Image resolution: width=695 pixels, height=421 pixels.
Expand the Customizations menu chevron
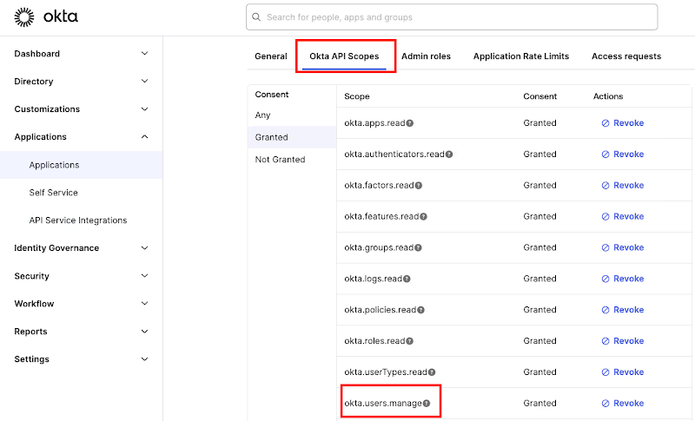pyautogui.click(x=144, y=109)
